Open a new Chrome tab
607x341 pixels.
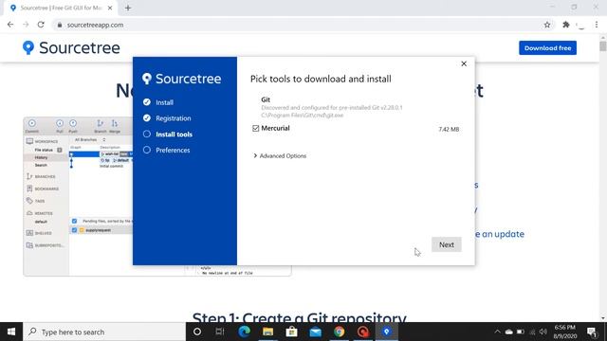click(x=128, y=8)
